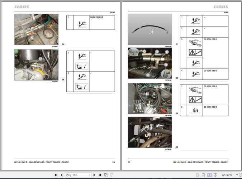Click the previous view navigation icon

pyautogui.click(x=106, y=175)
